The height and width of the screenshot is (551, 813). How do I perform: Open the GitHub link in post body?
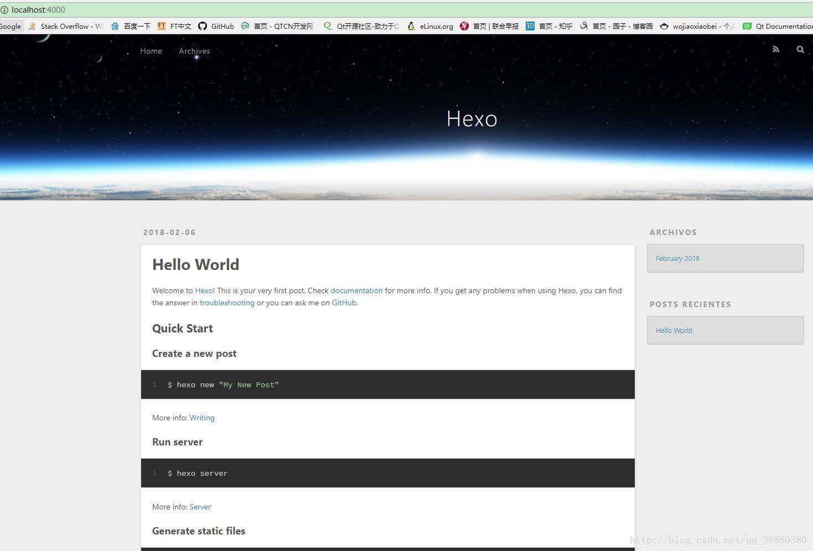click(344, 303)
